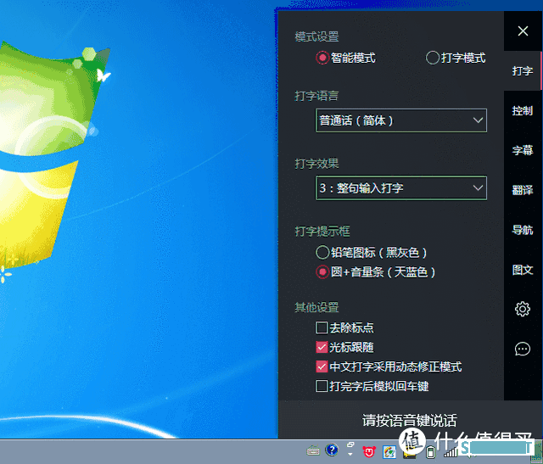The height and width of the screenshot is (464, 543).
Task: Switch to the 打字 tab
Action: click(x=523, y=71)
